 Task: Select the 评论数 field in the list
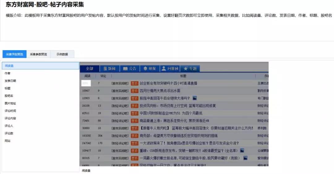pos(41,133)
